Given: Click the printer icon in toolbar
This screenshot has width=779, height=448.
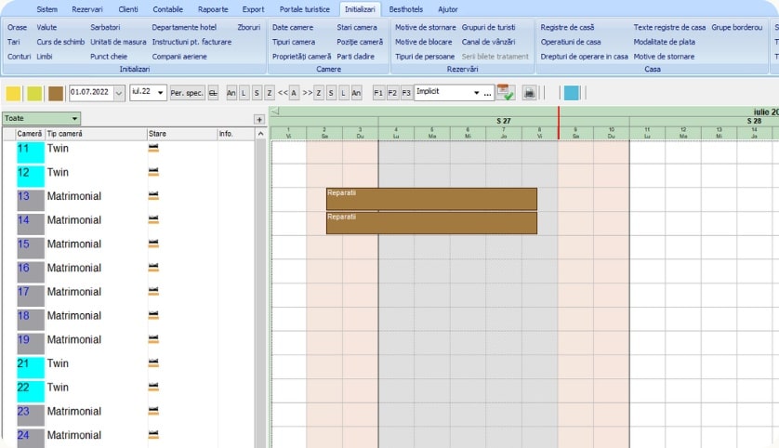Looking at the screenshot, I should (x=529, y=93).
